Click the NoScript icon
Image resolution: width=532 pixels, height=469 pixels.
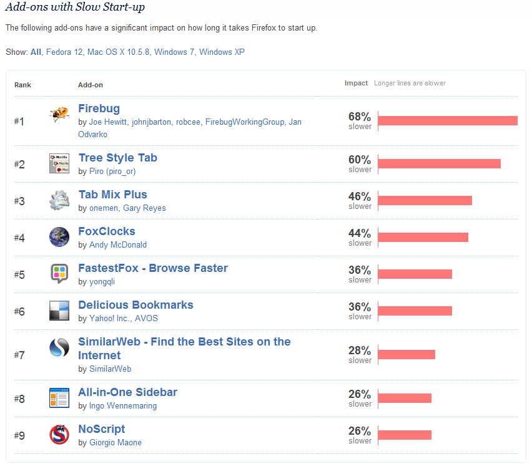point(59,435)
